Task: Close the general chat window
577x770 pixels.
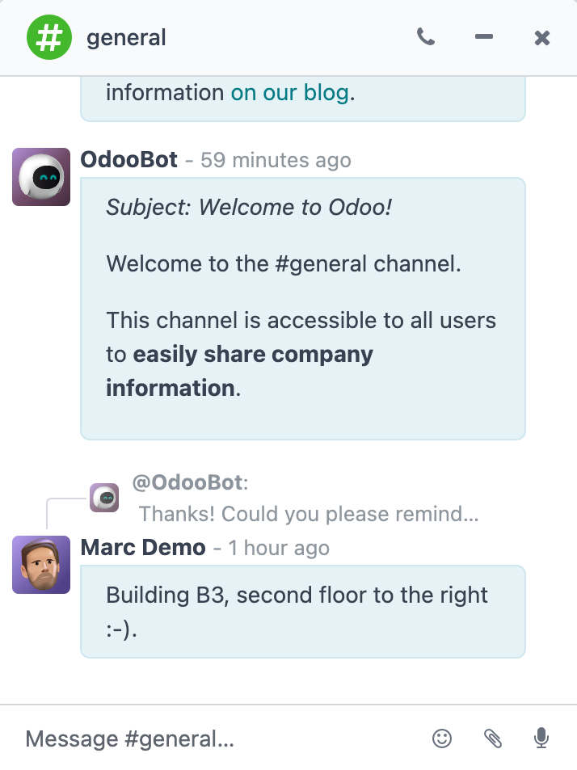Action: [542, 37]
